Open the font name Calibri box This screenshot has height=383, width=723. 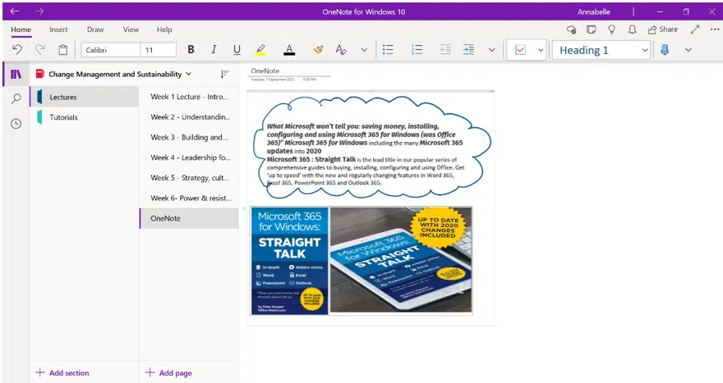point(111,50)
